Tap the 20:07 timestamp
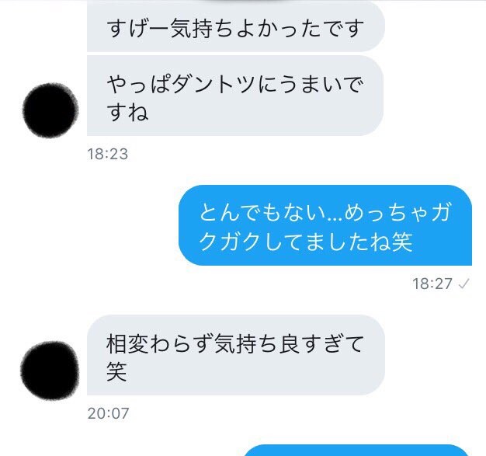Viewport: 486px width, 456px height. [x=108, y=413]
